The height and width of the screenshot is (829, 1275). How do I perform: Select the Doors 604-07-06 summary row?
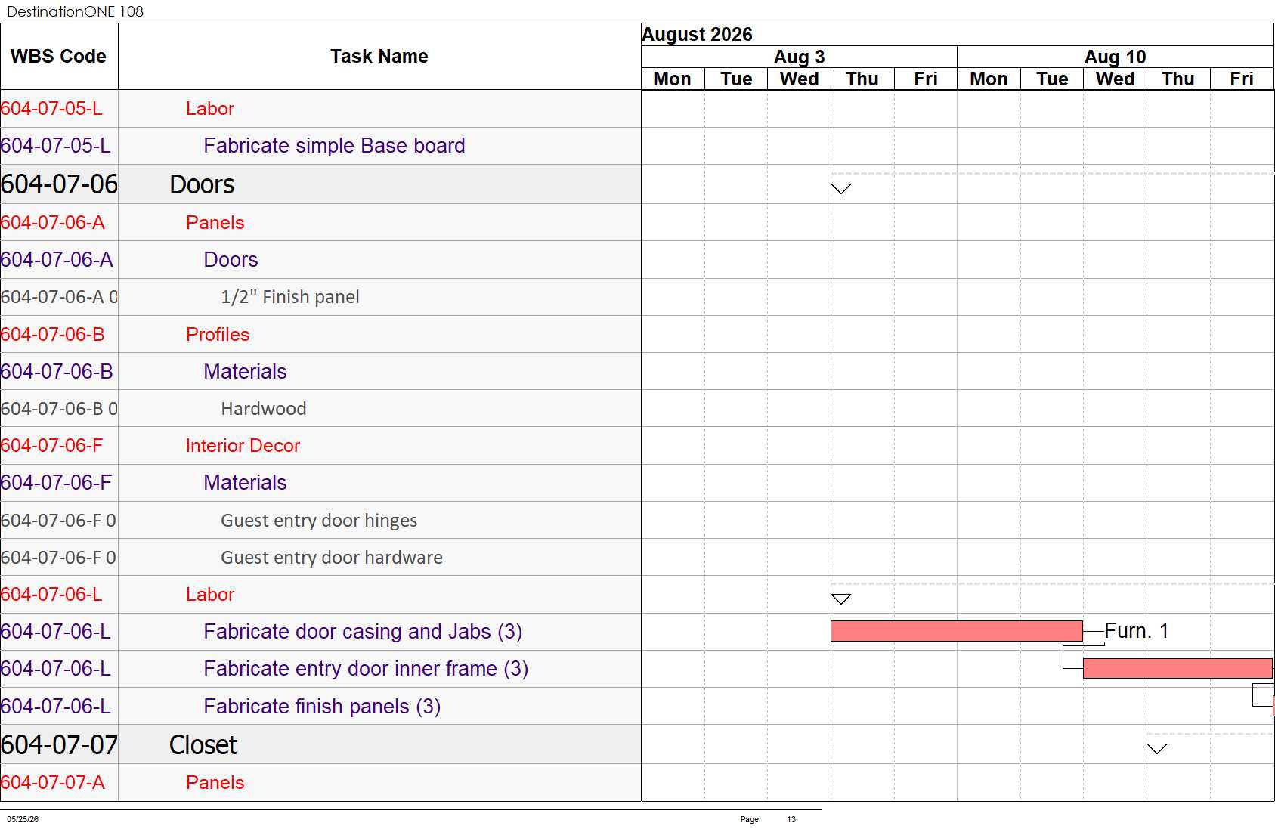click(x=320, y=184)
